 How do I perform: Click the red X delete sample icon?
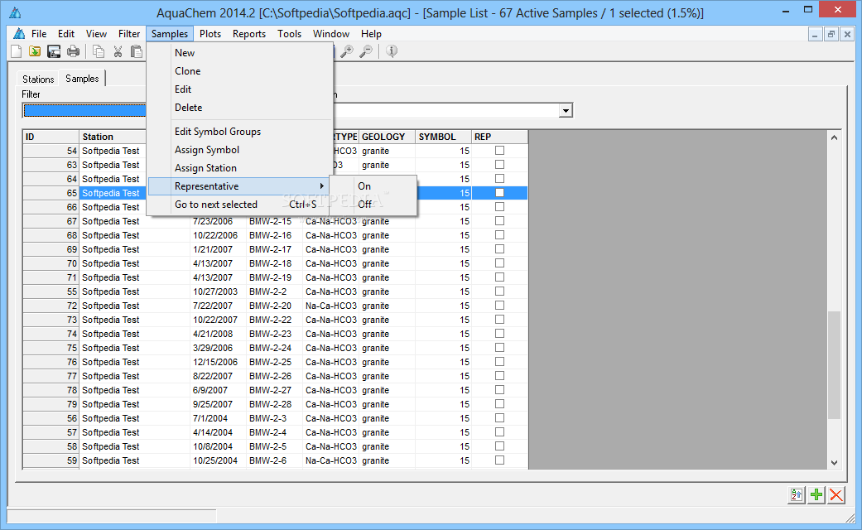click(x=836, y=495)
